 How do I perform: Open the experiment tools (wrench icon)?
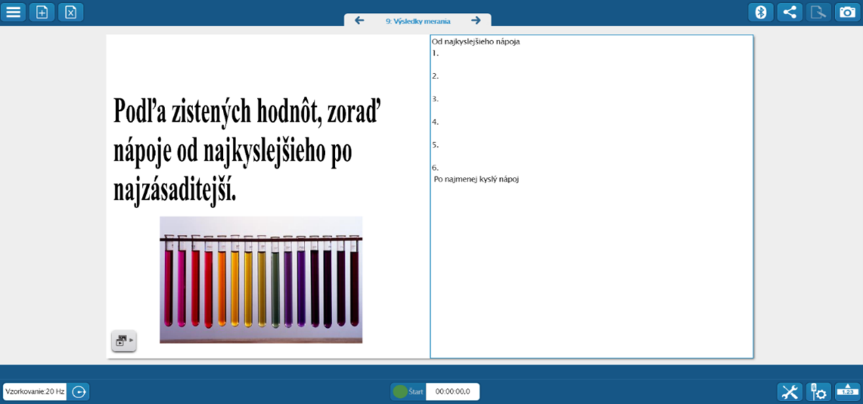[x=790, y=392]
